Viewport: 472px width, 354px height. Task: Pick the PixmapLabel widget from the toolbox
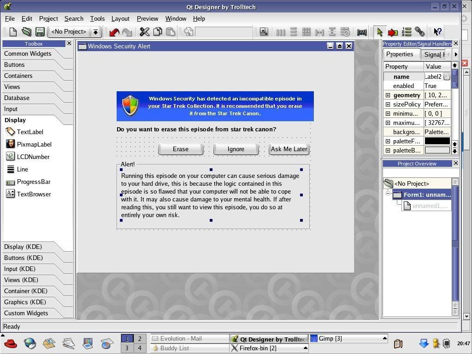pos(29,144)
